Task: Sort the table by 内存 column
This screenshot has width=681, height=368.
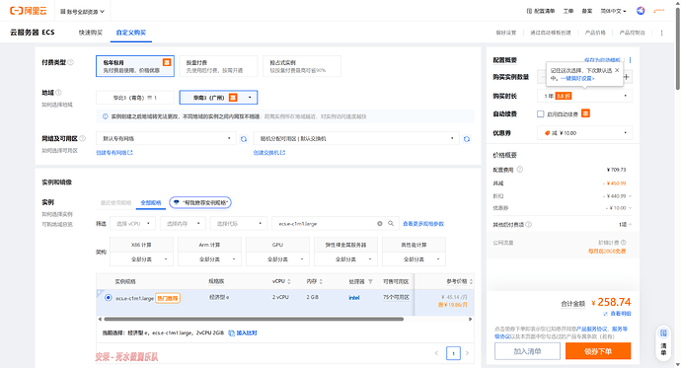Action: point(321,281)
